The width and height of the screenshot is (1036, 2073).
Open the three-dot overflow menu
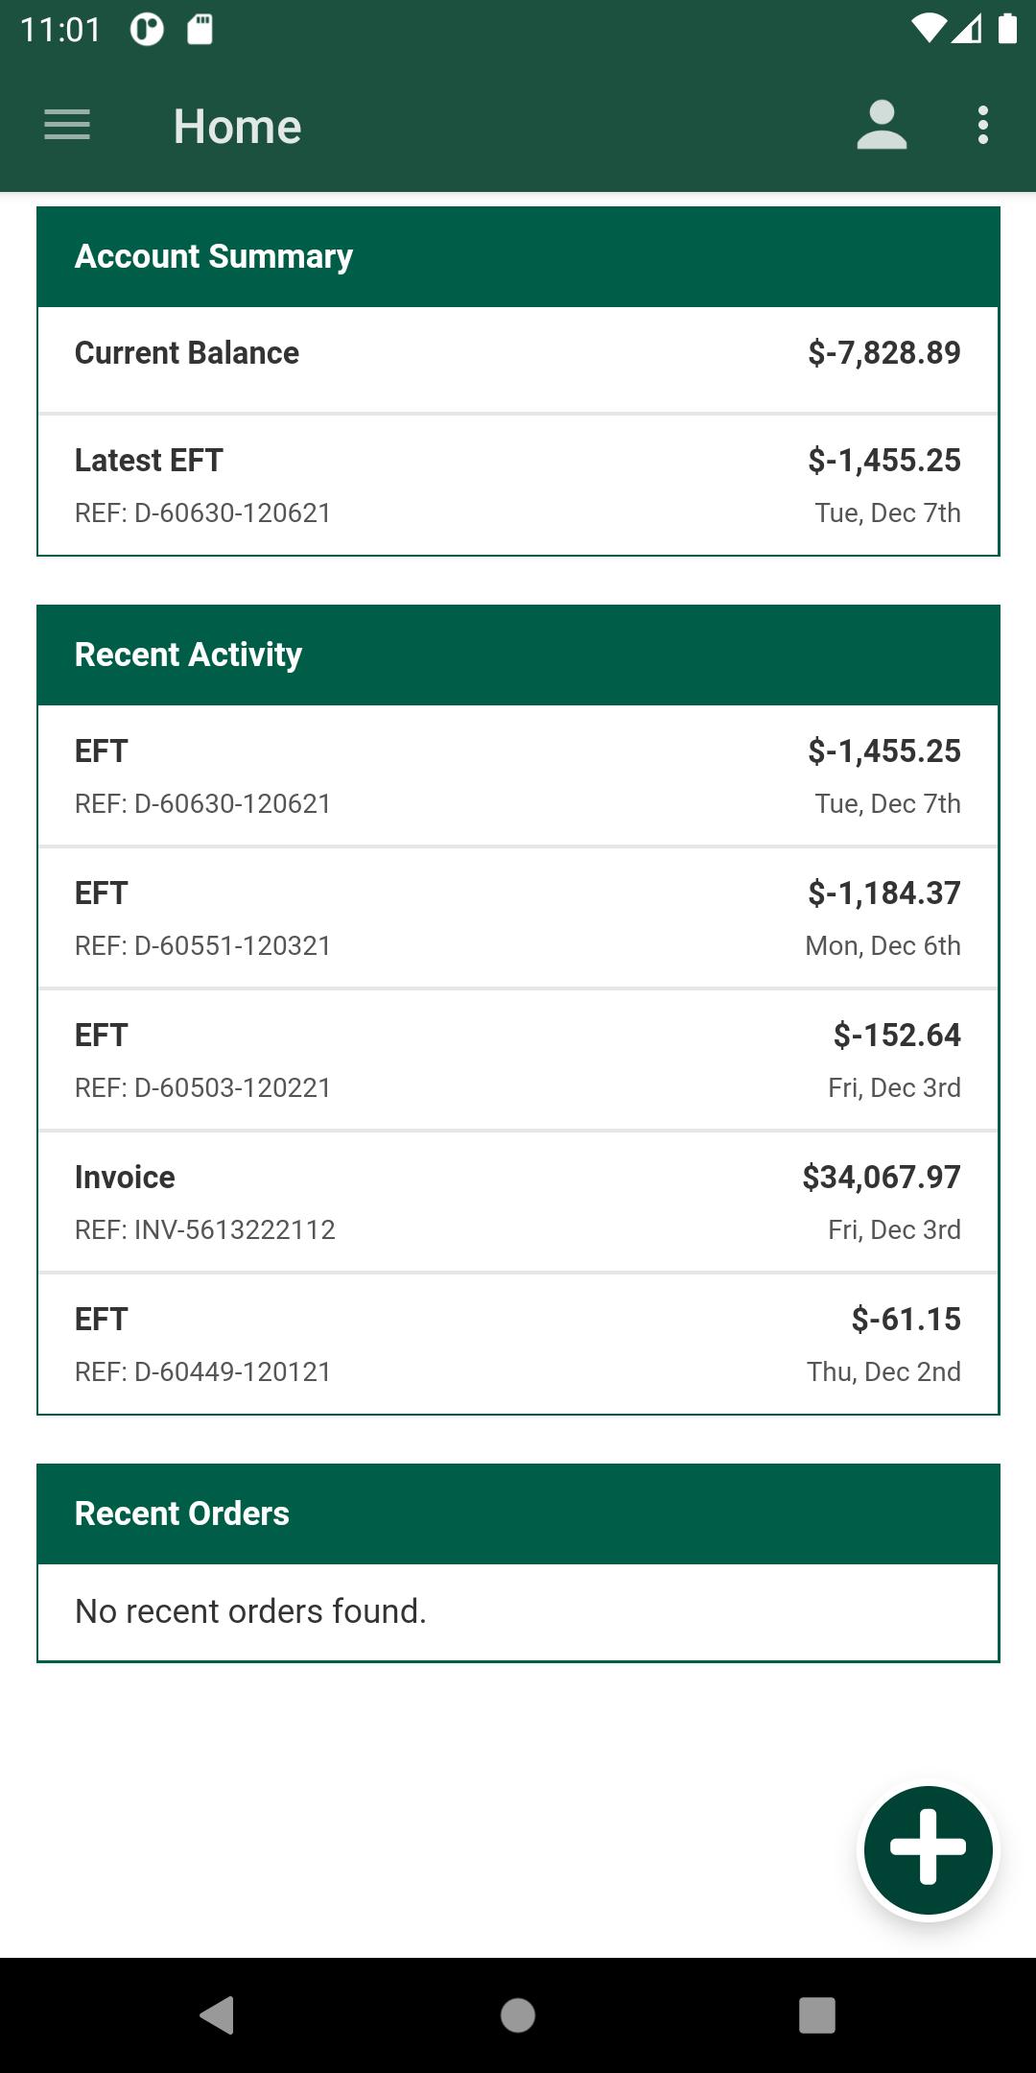coord(982,126)
